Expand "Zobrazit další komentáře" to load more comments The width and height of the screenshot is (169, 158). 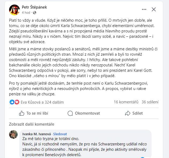tap(32, 124)
